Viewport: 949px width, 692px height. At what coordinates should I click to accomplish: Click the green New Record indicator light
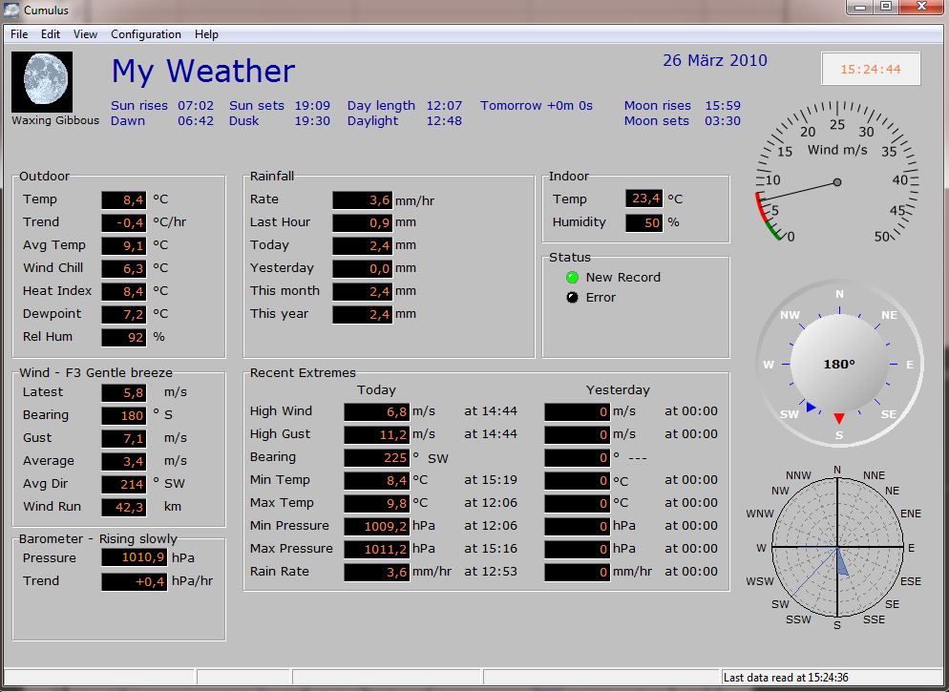tap(572, 278)
